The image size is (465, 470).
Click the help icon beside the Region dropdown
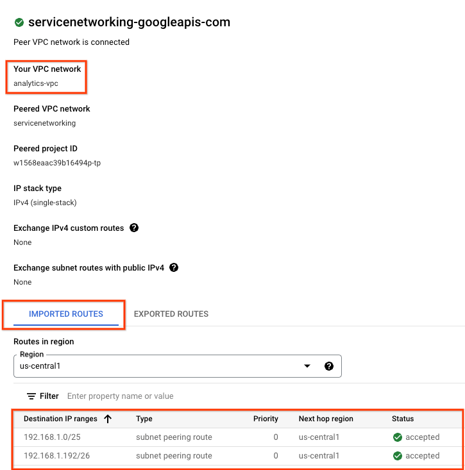[329, 366]
